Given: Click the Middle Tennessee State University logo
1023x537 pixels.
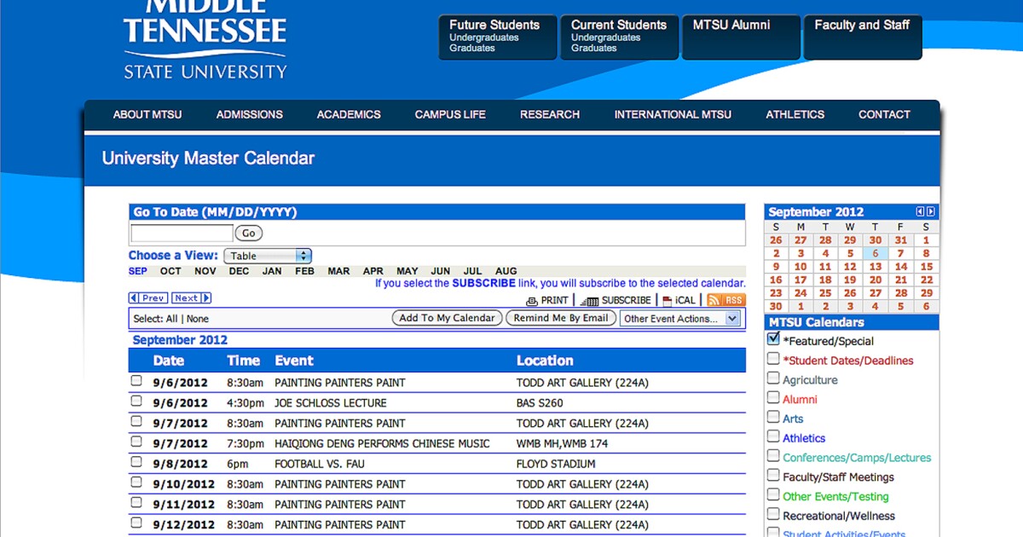Looking at the screenshot, I should tap(205, 43).
